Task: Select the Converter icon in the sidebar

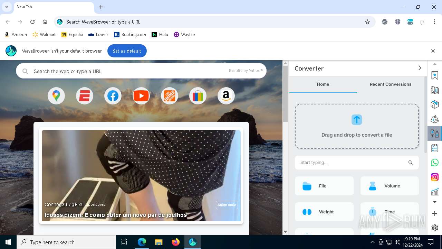Action: (x=435, y=133)
